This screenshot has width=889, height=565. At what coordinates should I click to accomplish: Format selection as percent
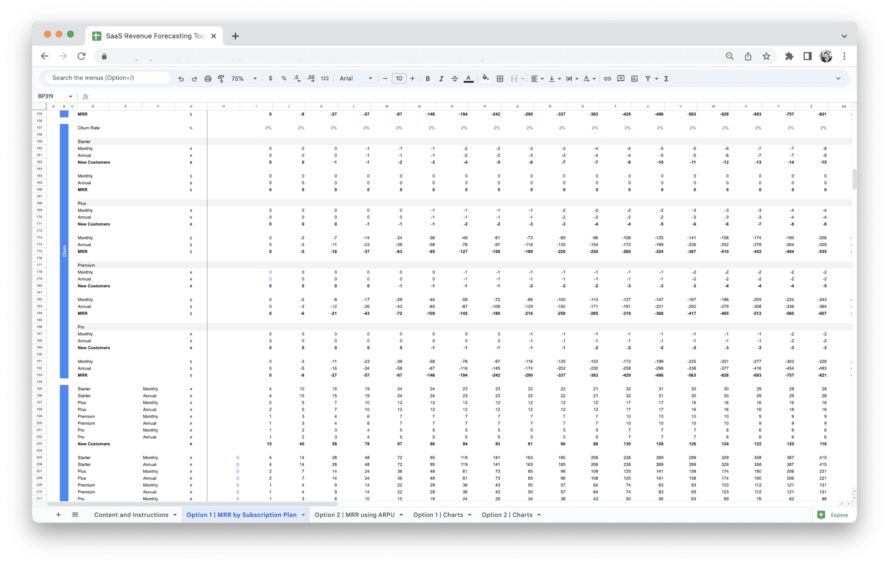[x=284, y=78]
